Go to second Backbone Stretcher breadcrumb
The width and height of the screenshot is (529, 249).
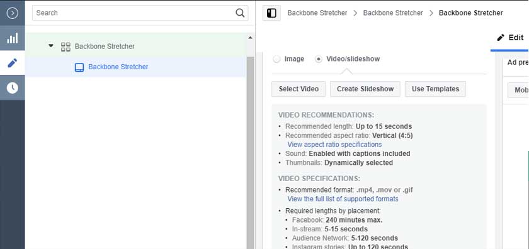click(393, 13)
